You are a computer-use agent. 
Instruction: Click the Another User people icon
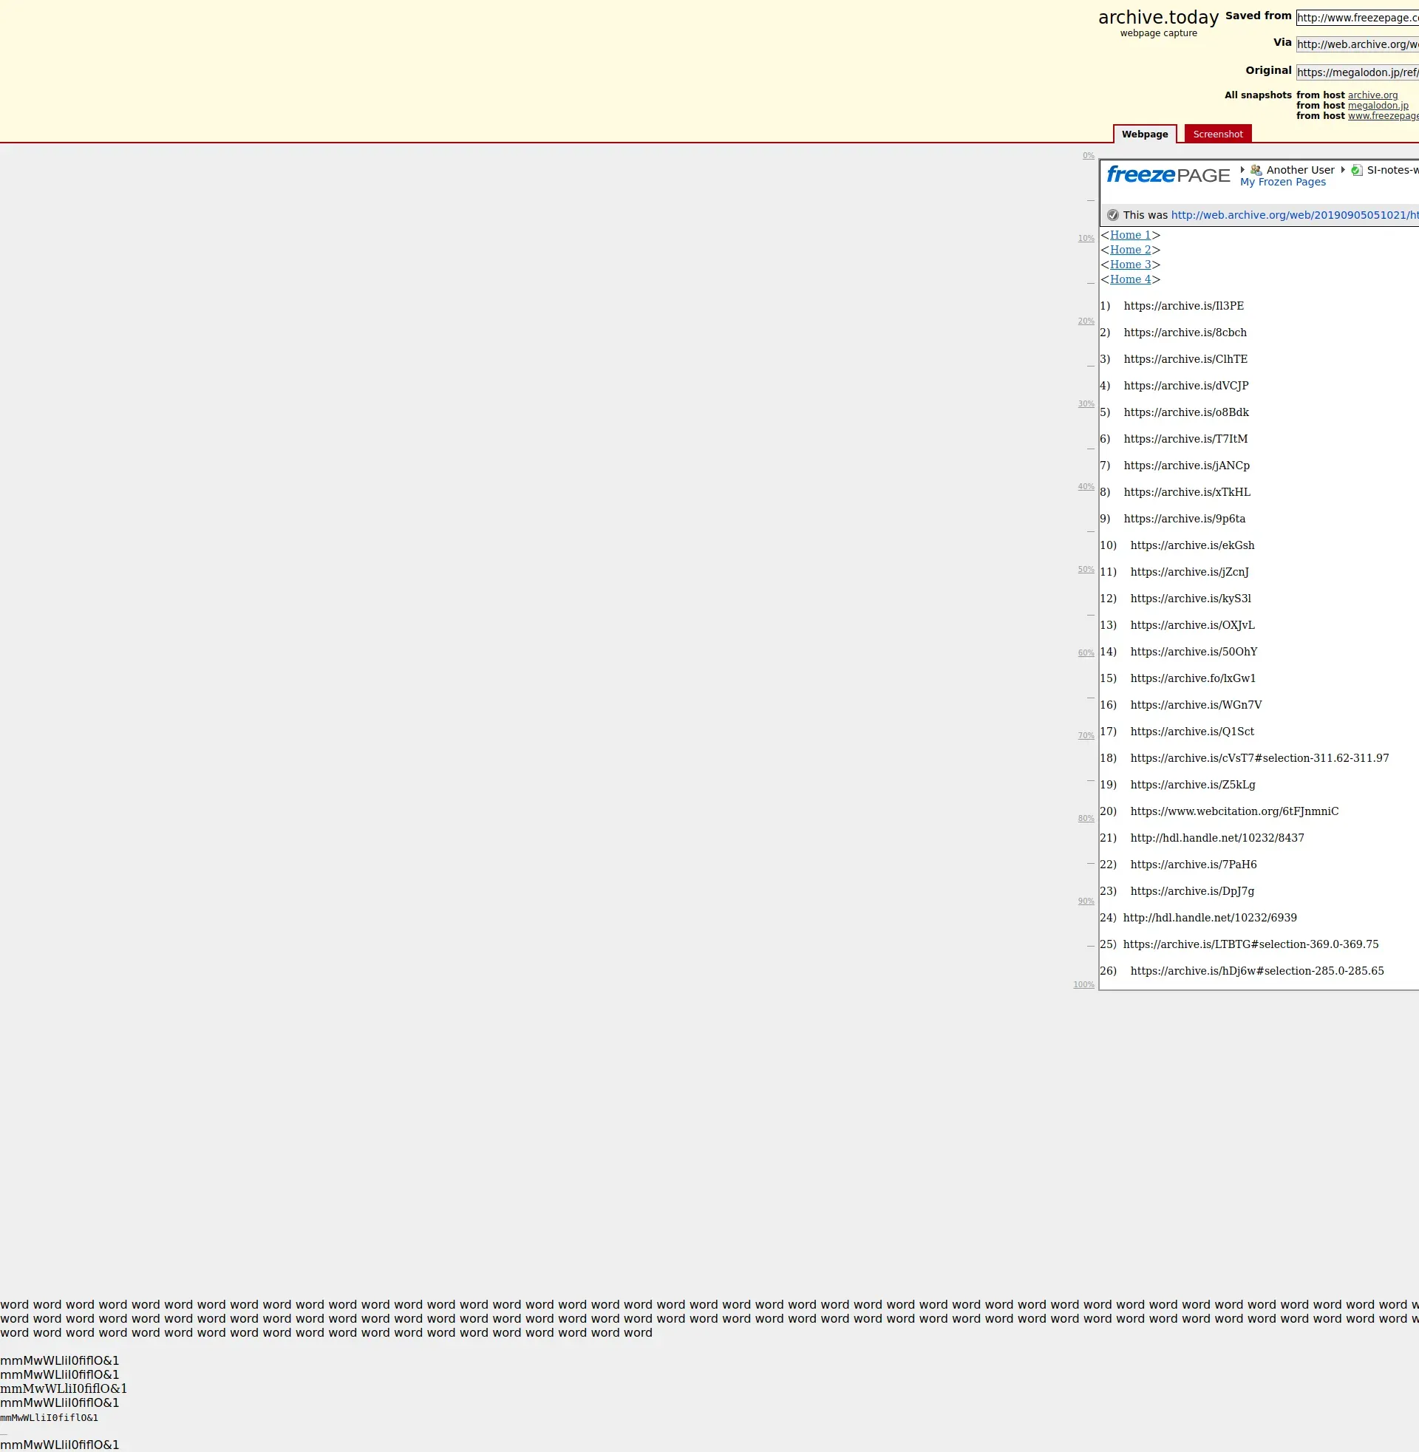click(1256, 170)
